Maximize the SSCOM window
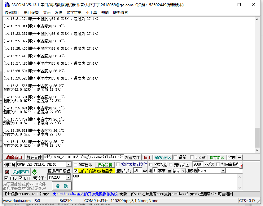Image resolution: width=263 pixels, height=206 pixels. coord(239,5)
